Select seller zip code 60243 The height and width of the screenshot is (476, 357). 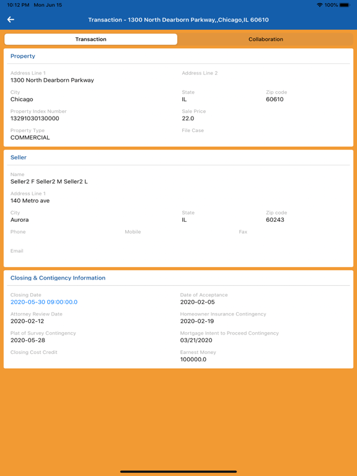(275, 220)
